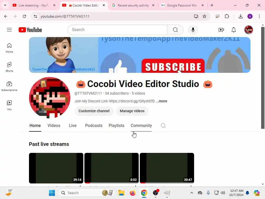
Task: Open Shorts in the sidebar
Action: [x=9, y=67]
